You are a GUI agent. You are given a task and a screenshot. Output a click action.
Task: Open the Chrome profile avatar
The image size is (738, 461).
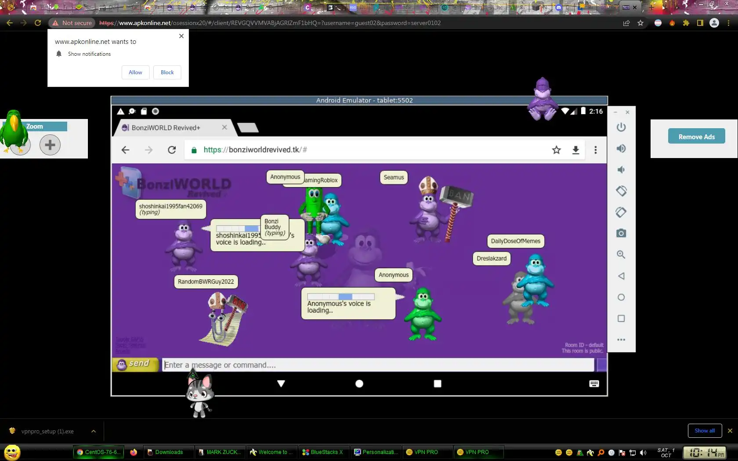(x=714, y=23)
